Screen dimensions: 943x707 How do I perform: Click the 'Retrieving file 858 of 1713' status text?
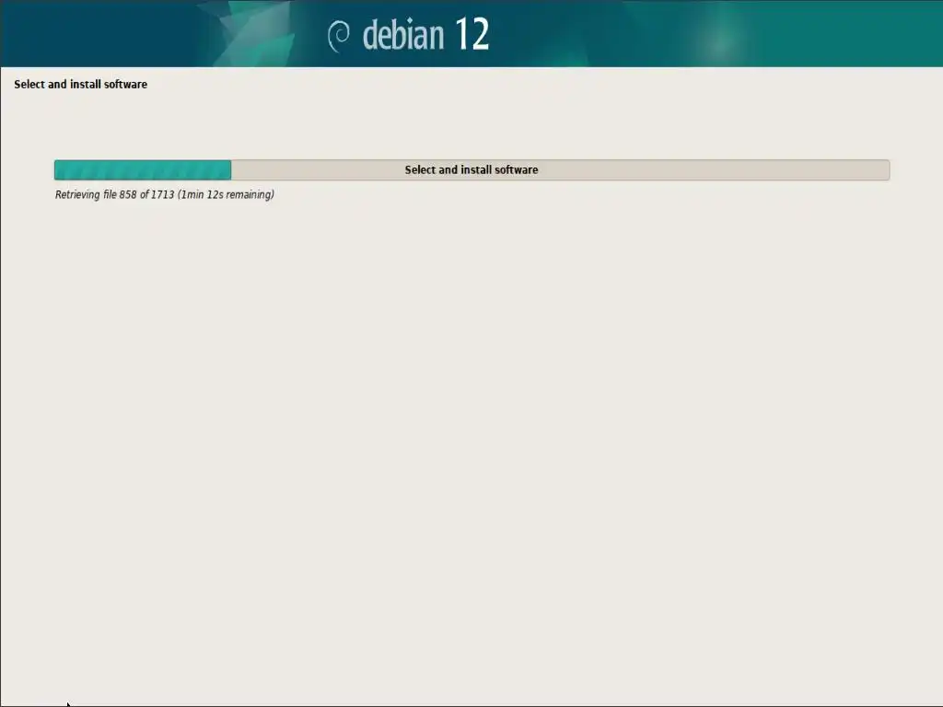pyautogui.click(x=164, y=194)
